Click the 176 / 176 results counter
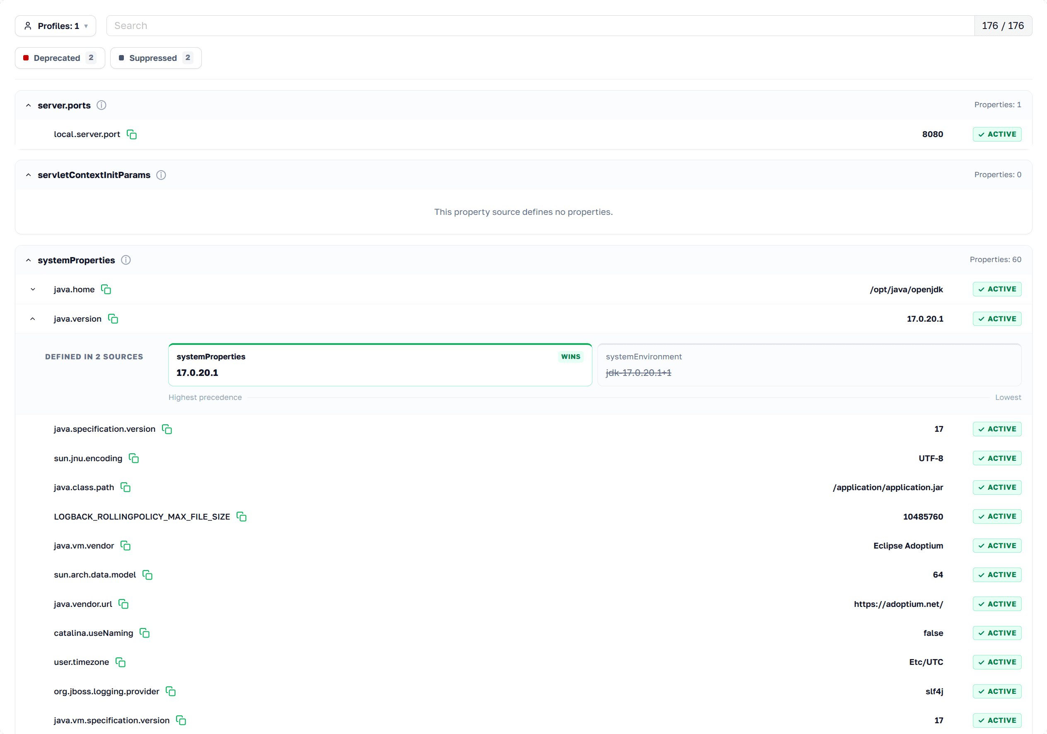Image resolution: width=1047 pixels, height=734 pixels. click(1003, 26)
